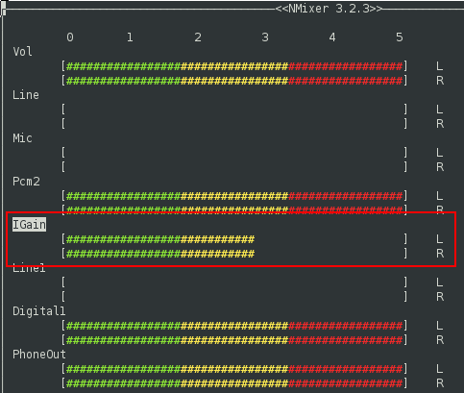Select the Digital1 channel label
464x393 pixels.
39,311
